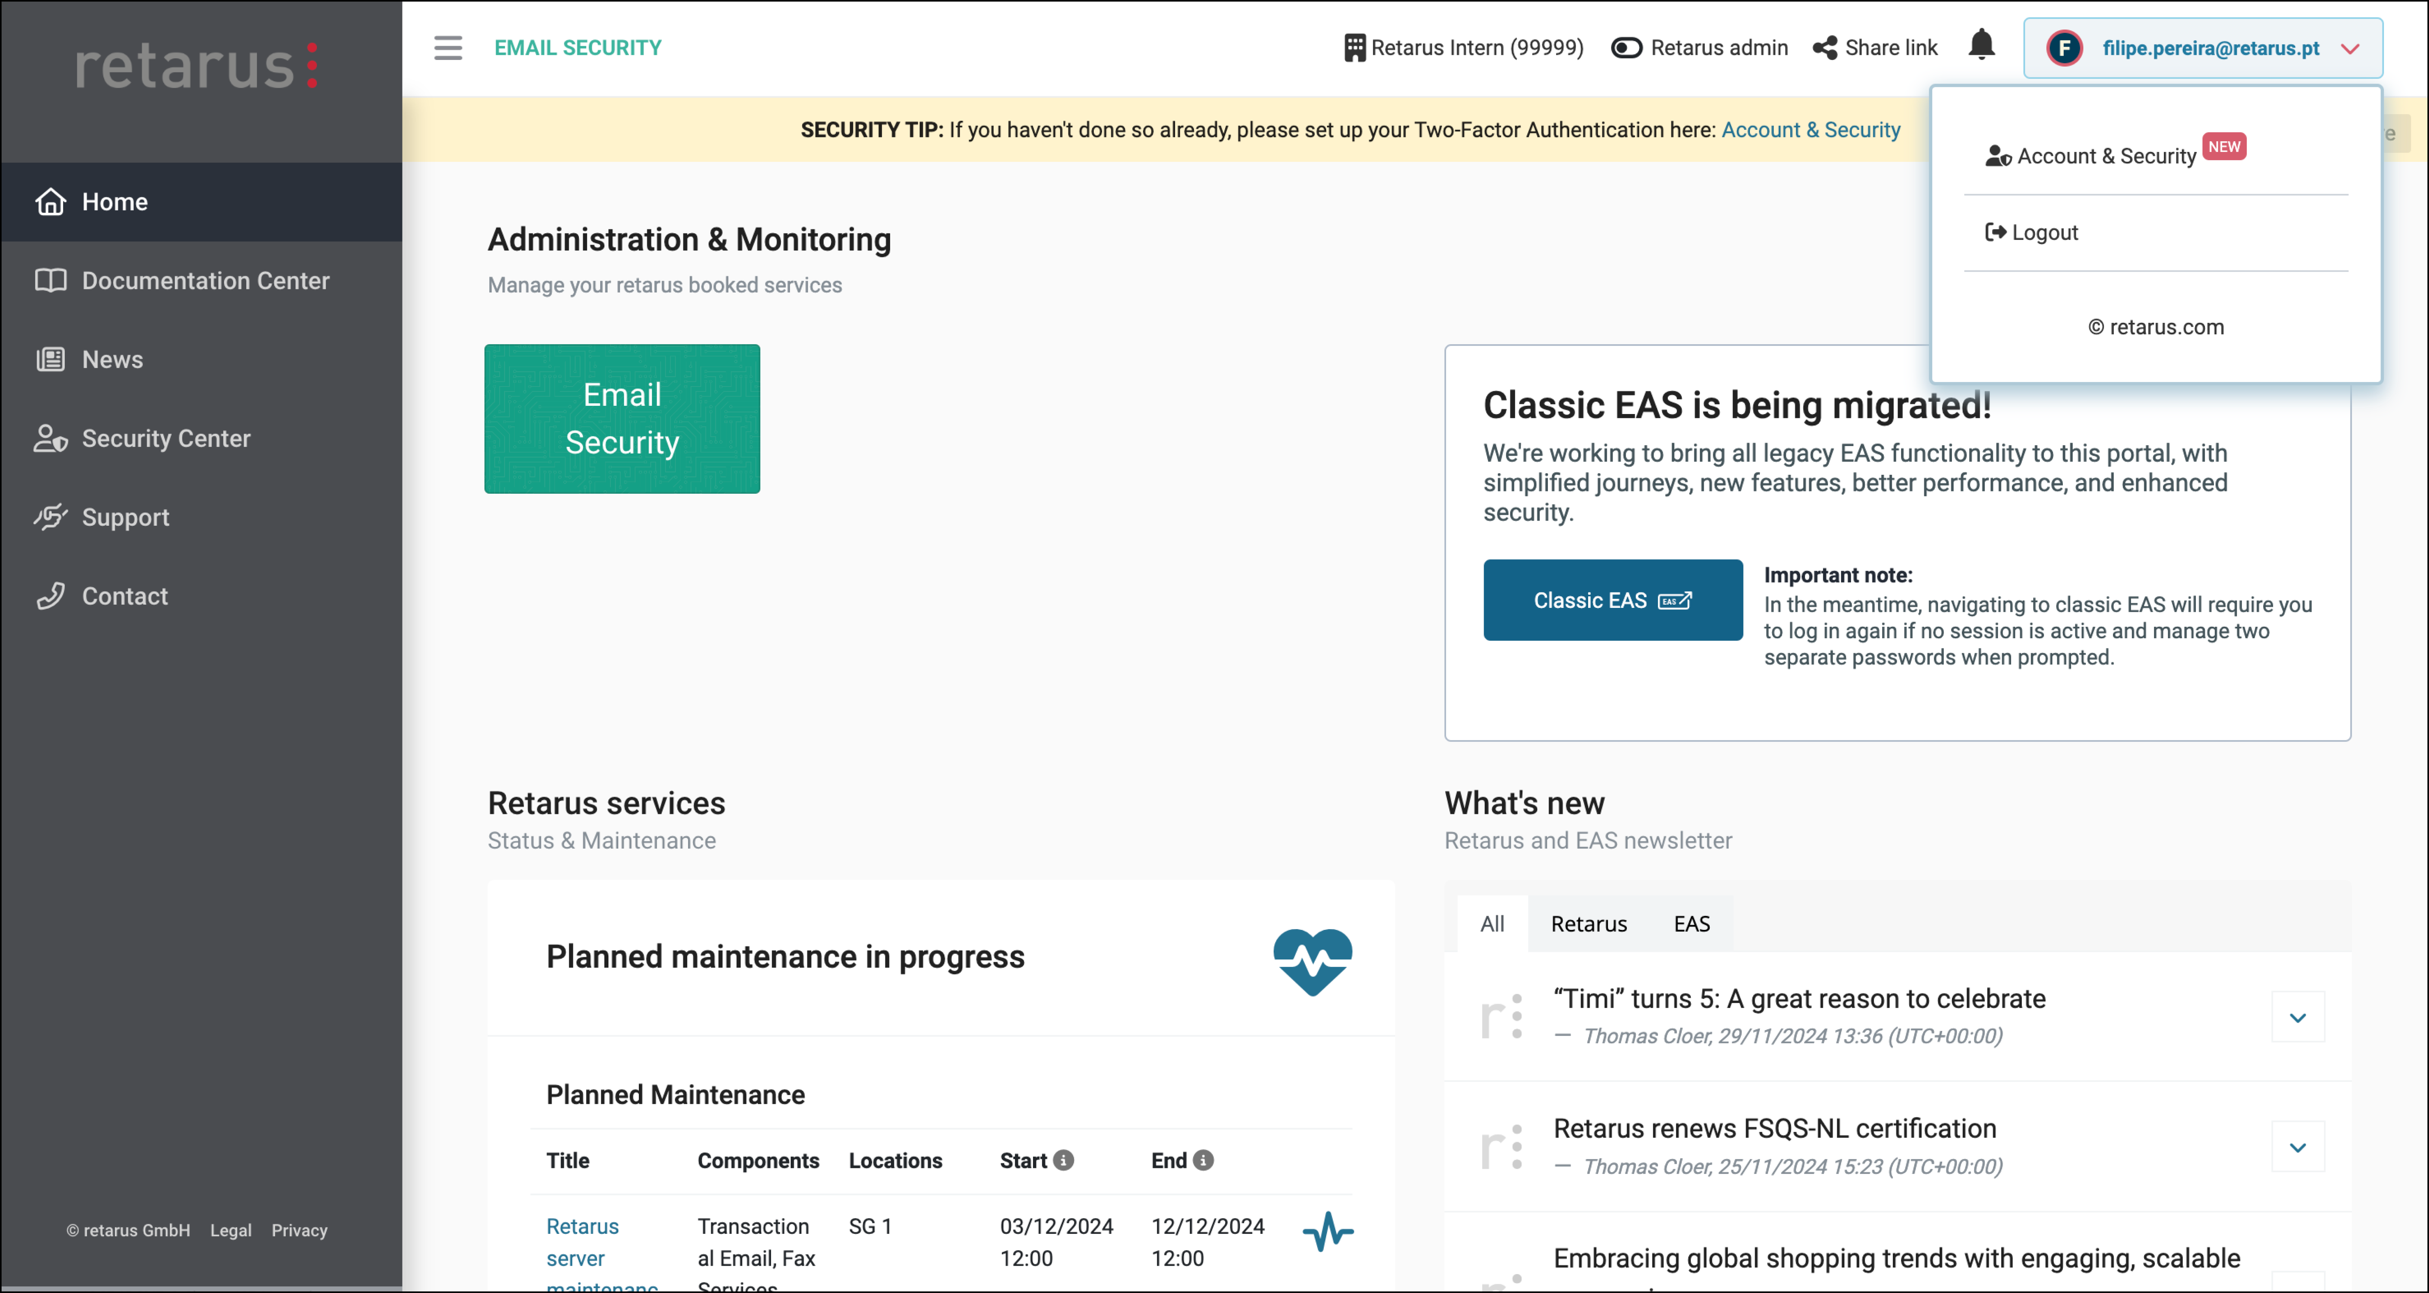Open the Email Security tile

(622, 419)
